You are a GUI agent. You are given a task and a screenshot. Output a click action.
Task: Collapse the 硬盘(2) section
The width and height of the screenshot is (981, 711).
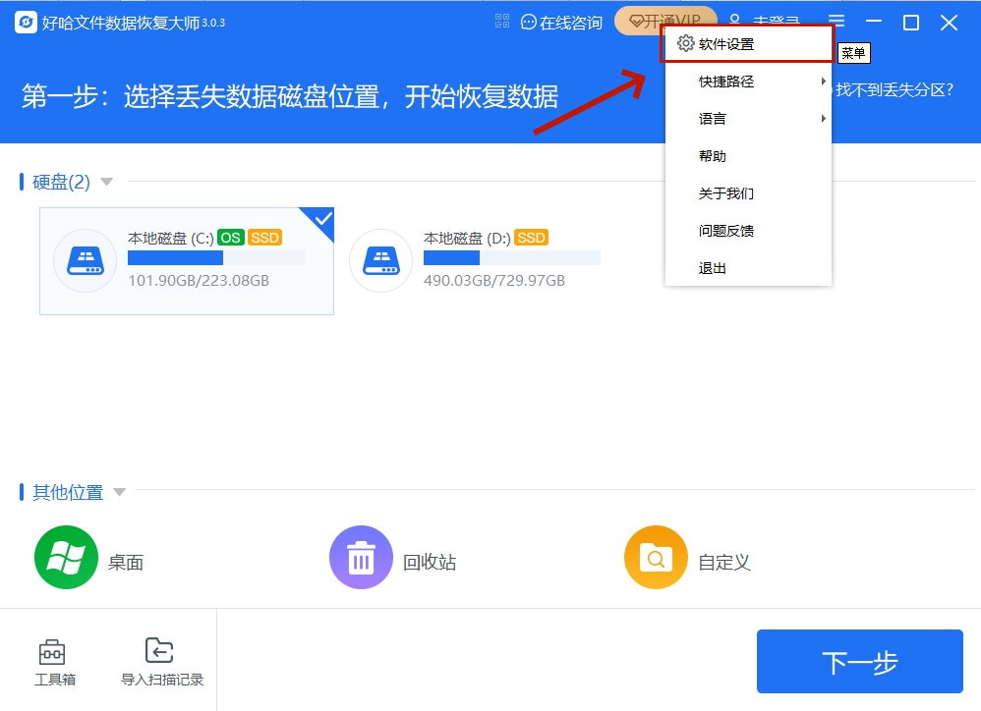106,181
